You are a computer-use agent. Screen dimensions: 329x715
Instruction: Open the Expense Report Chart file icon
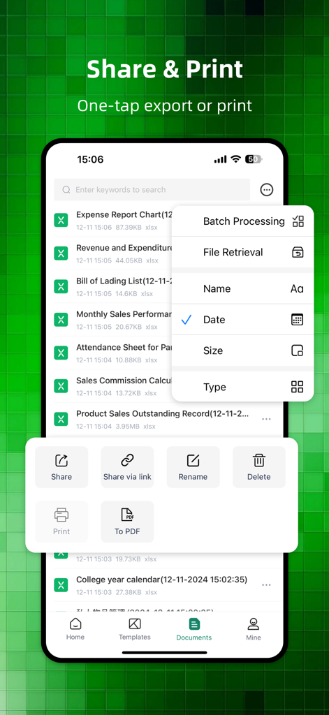(61, 220)
